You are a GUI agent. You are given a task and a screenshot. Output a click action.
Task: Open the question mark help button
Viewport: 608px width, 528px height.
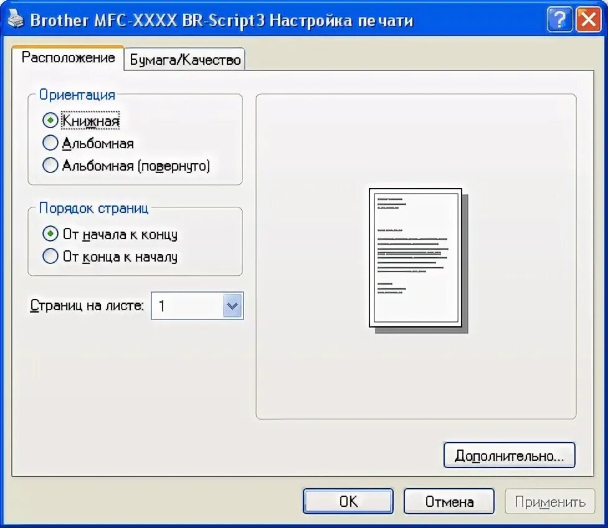[559, 19]
